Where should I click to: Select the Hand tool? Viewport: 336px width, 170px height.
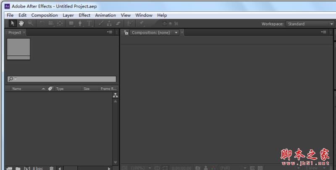21,24
